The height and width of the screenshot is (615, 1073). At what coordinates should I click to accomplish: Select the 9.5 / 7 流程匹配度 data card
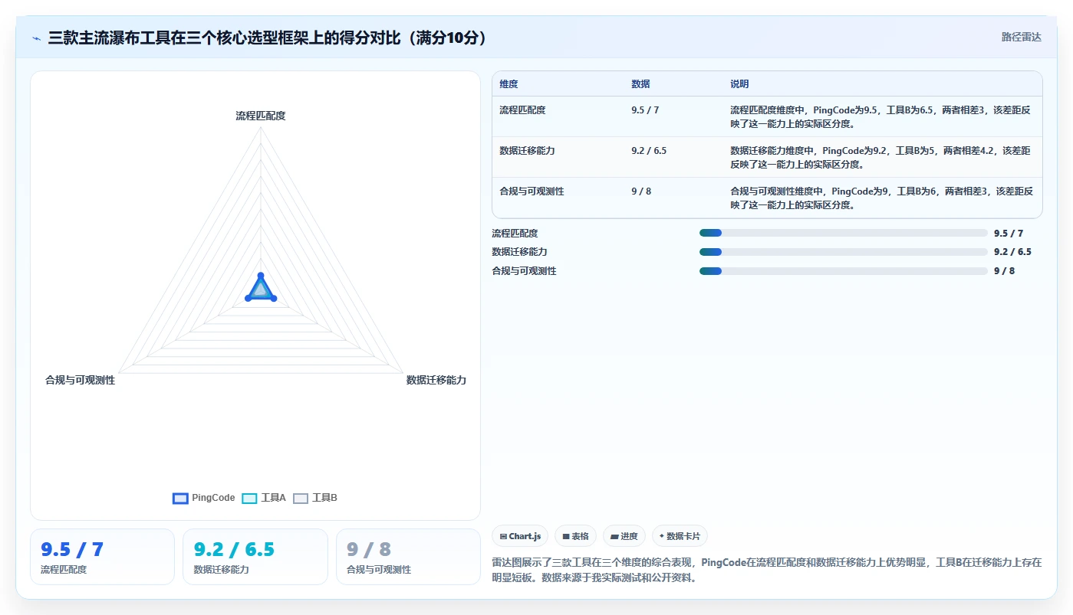click(x=102, y=557)
